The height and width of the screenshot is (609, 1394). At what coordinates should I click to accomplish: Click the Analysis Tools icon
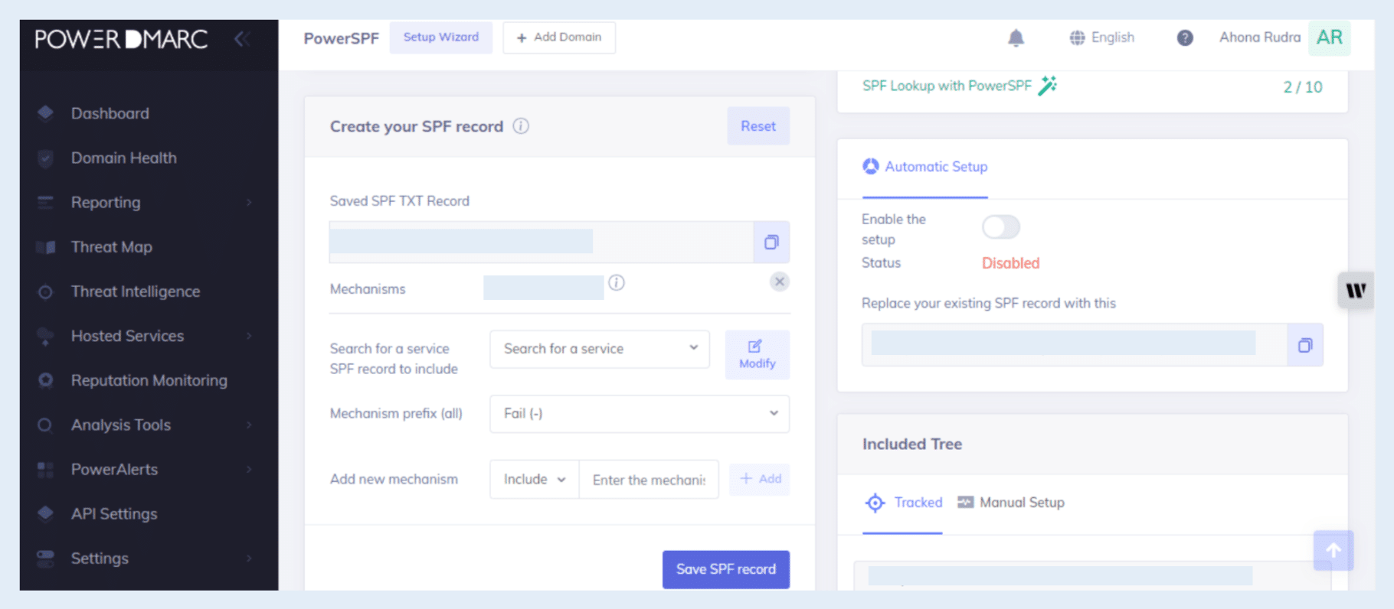45,425
